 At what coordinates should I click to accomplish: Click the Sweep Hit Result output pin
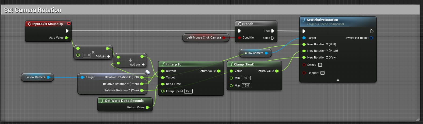click(371, 38)
